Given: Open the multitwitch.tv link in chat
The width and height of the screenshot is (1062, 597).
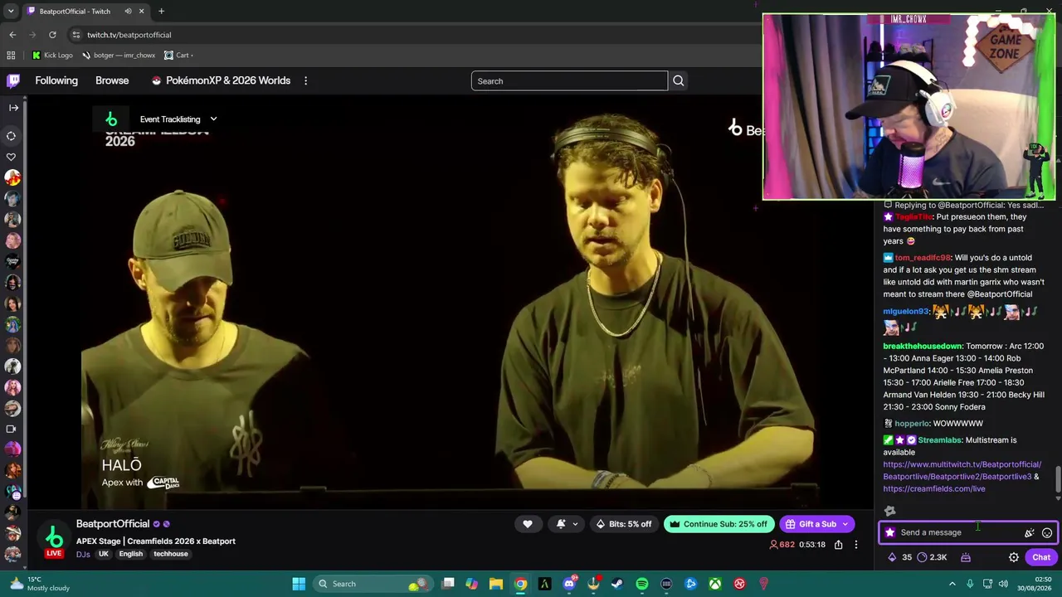Looking at the screenshot, I should pyautogui.click(x=962, y=470).
